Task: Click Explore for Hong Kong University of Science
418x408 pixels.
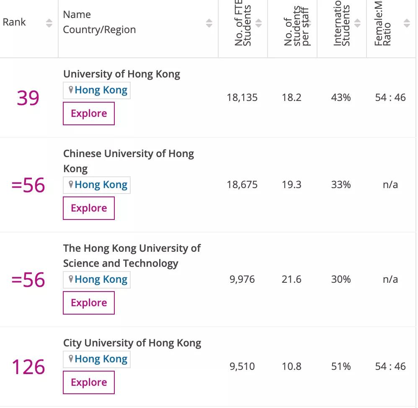Action: [88, 302]
